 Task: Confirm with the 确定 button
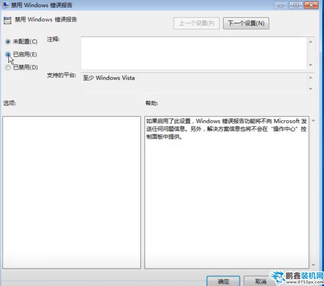(x=224, y=281)
